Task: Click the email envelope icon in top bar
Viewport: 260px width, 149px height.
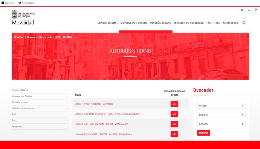Action: coord(242,10)
